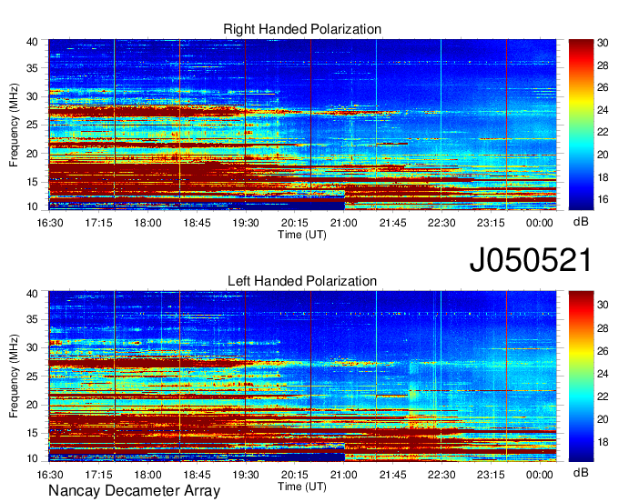This screenshot has width=619, height=502.
Task: Click the Frequency (MHz) axis label of Left Handed plot
Action: tap(14, 376)
